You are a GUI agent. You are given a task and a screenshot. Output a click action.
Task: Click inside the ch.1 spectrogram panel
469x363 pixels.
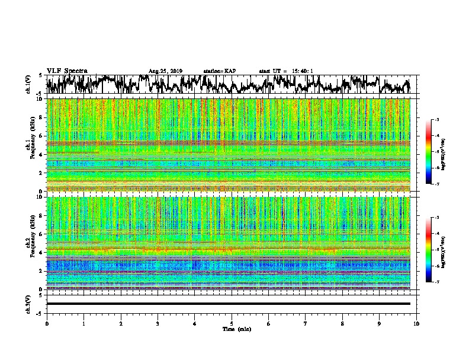coord(228,145)
